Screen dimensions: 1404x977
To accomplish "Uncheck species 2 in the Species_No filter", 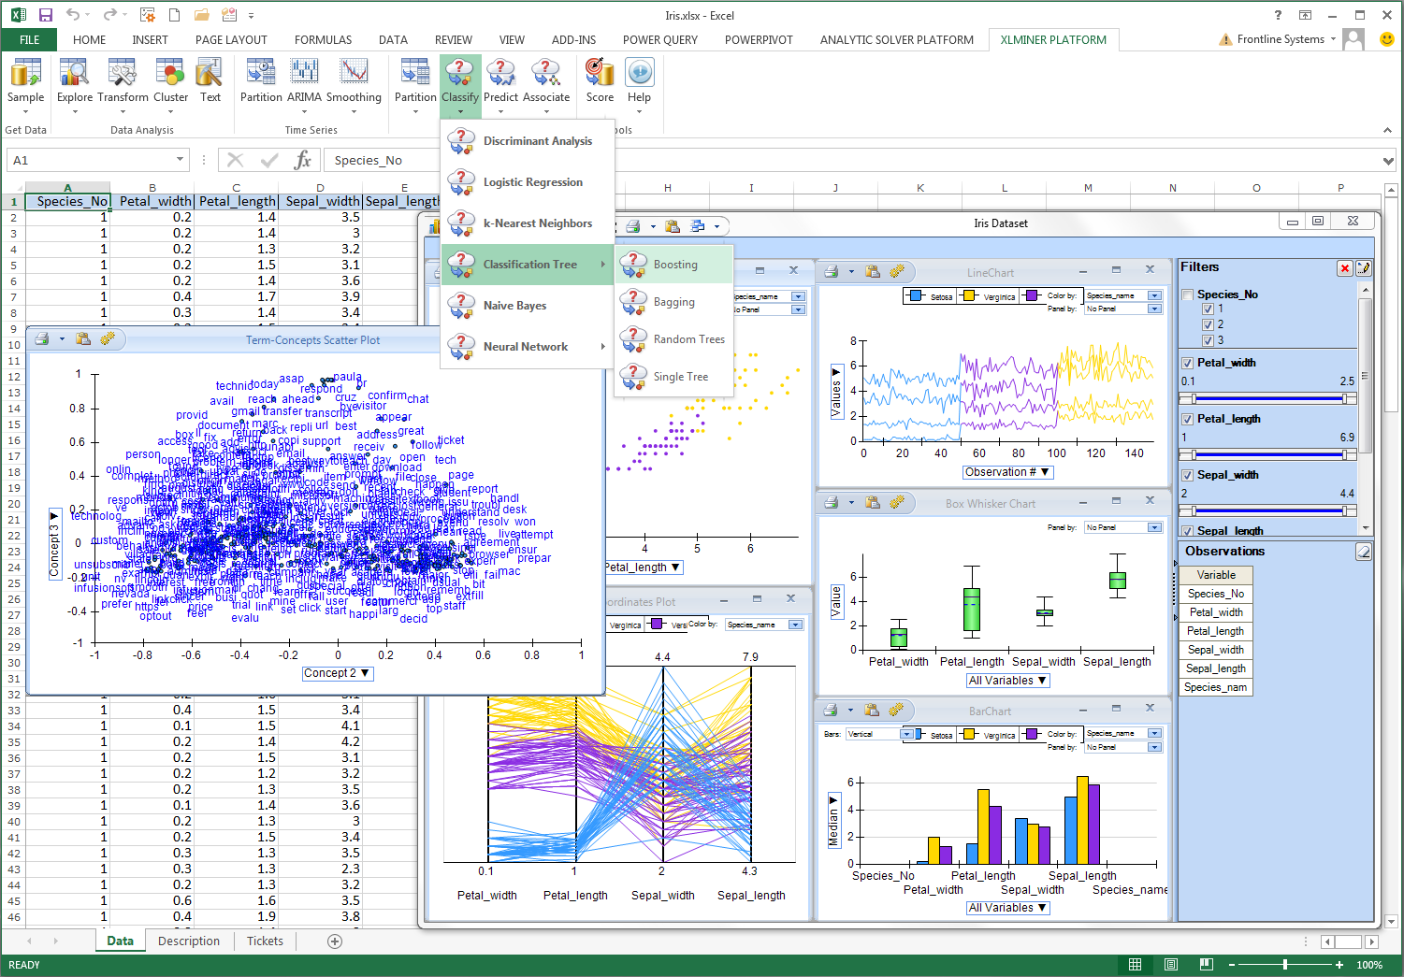I will click(x=1208, y=324).
